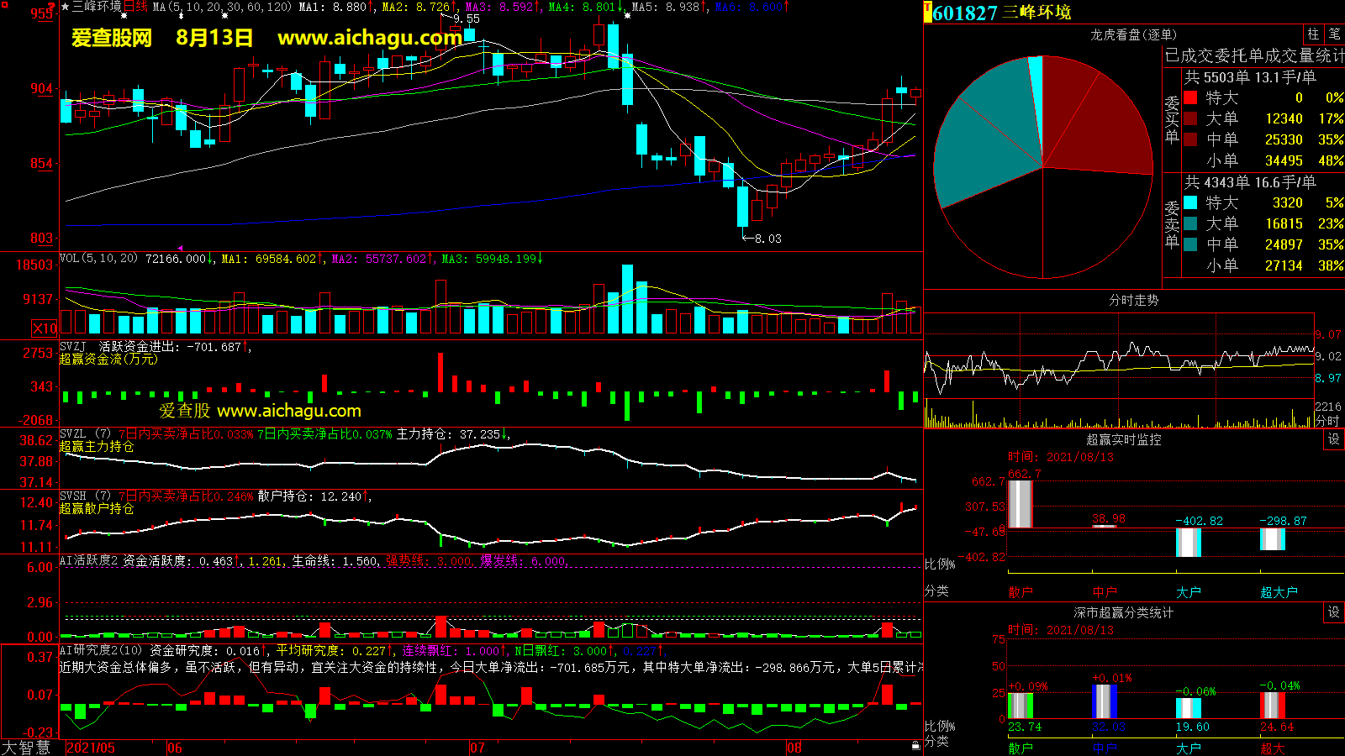Open VOL(5,10,20) indicator parameters

coord(99,259)
